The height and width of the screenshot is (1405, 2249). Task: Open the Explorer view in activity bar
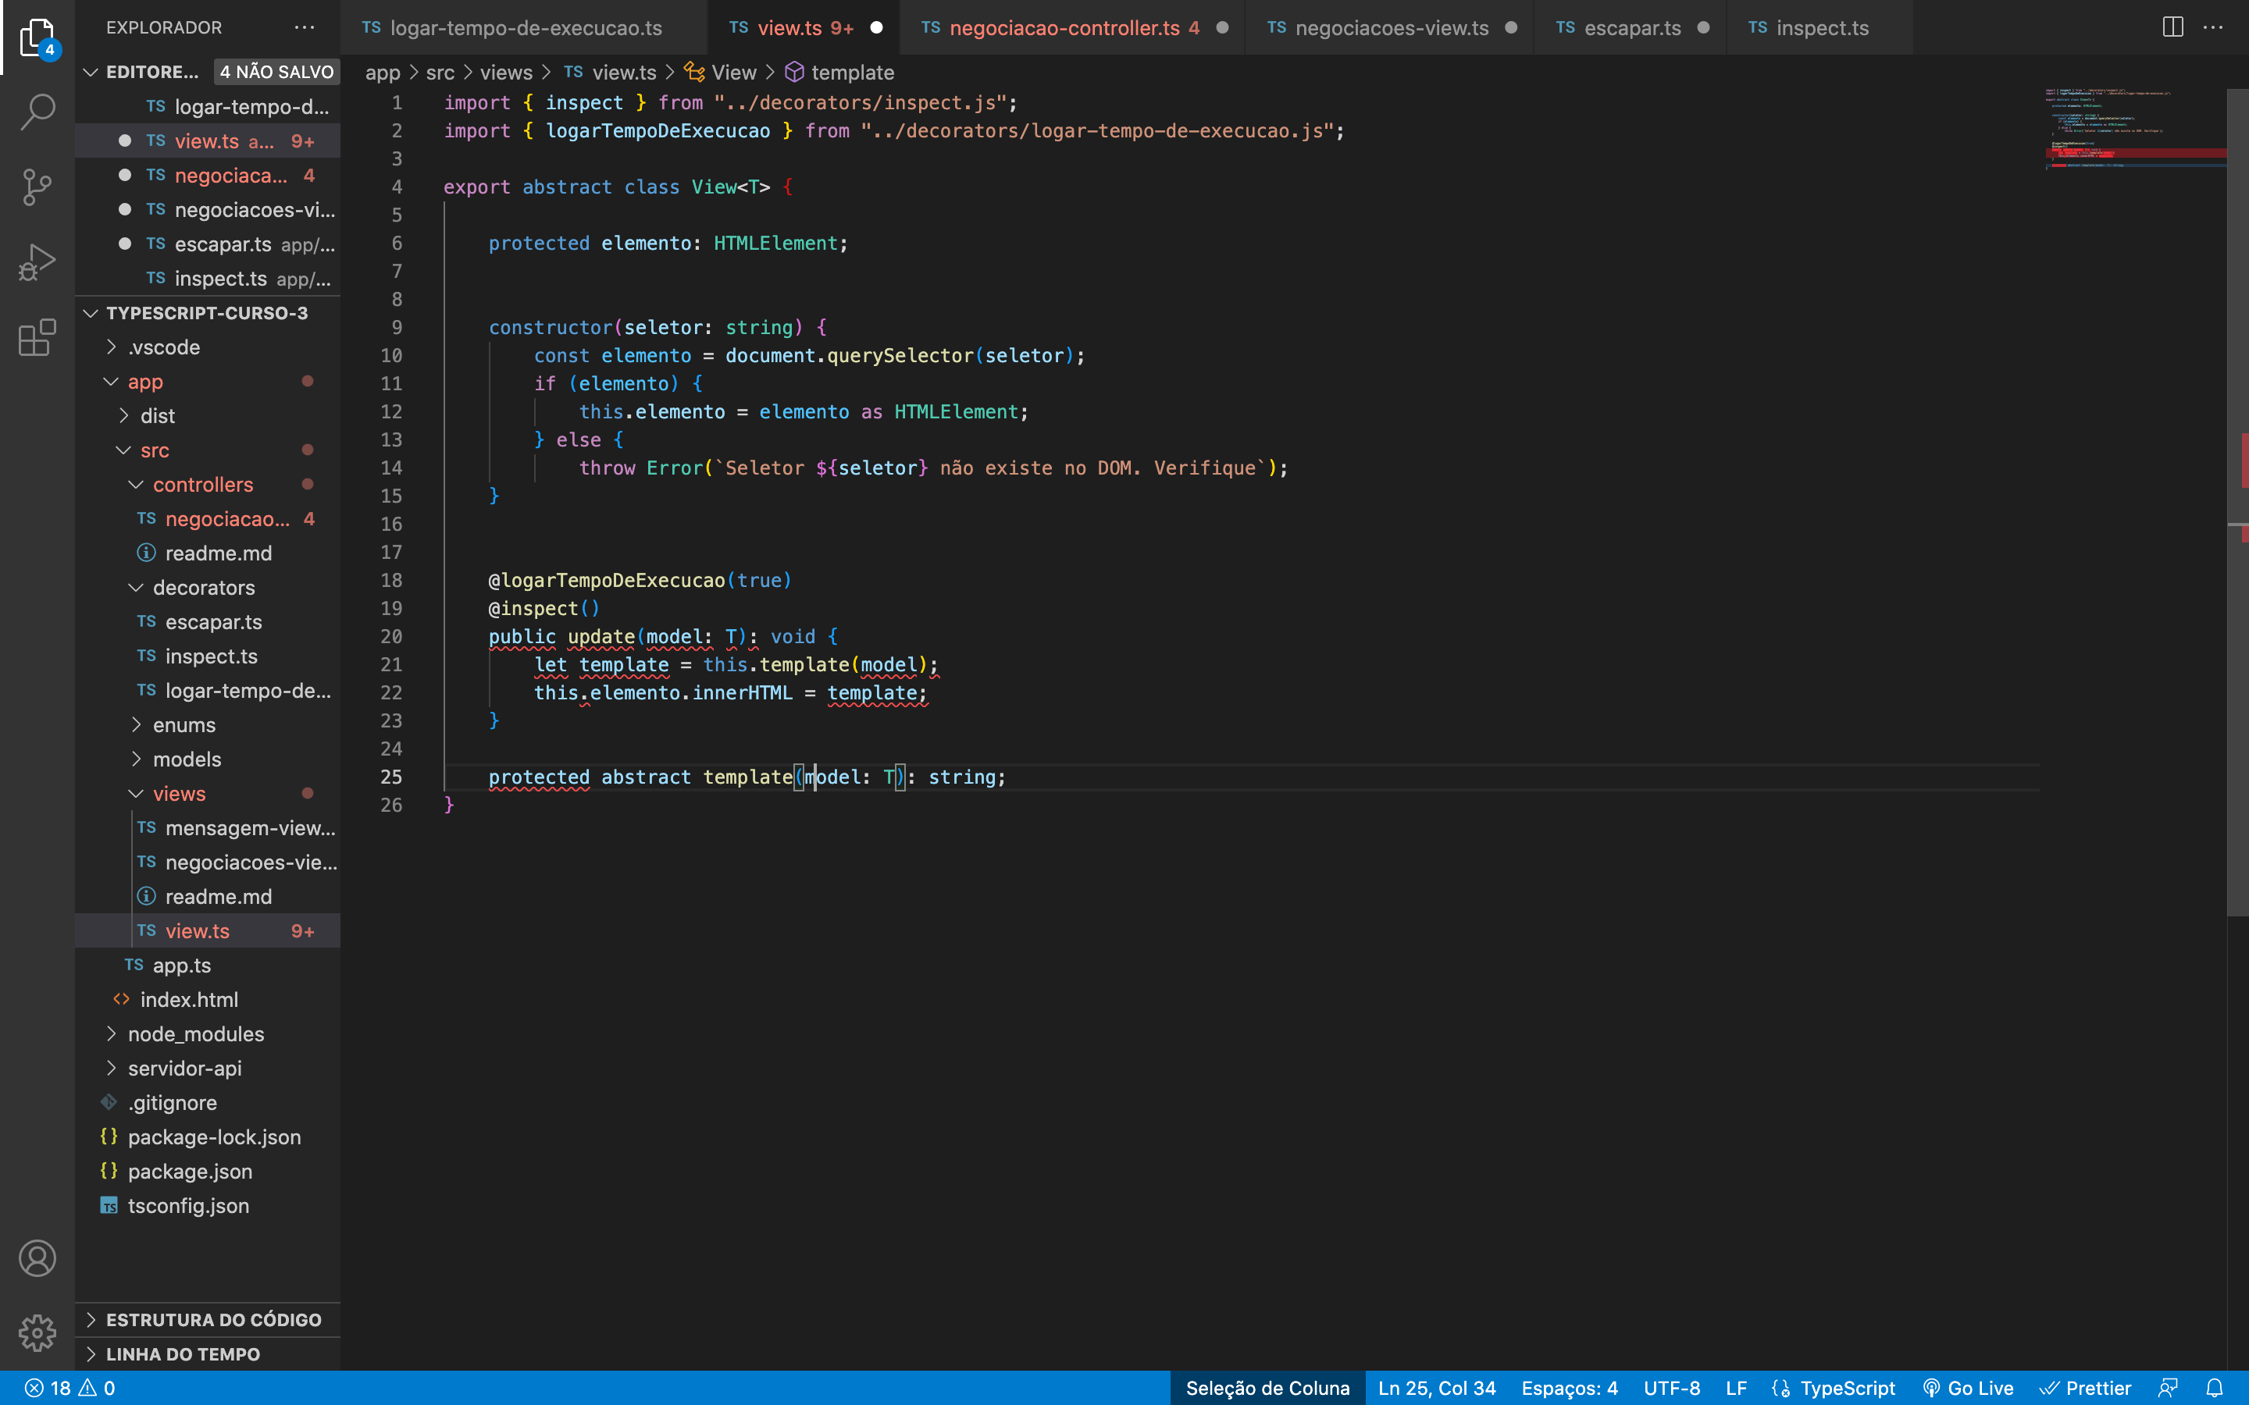37,37
